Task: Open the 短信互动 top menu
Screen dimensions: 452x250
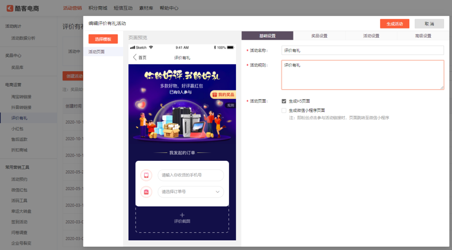Action: click(x=123, y=8)
